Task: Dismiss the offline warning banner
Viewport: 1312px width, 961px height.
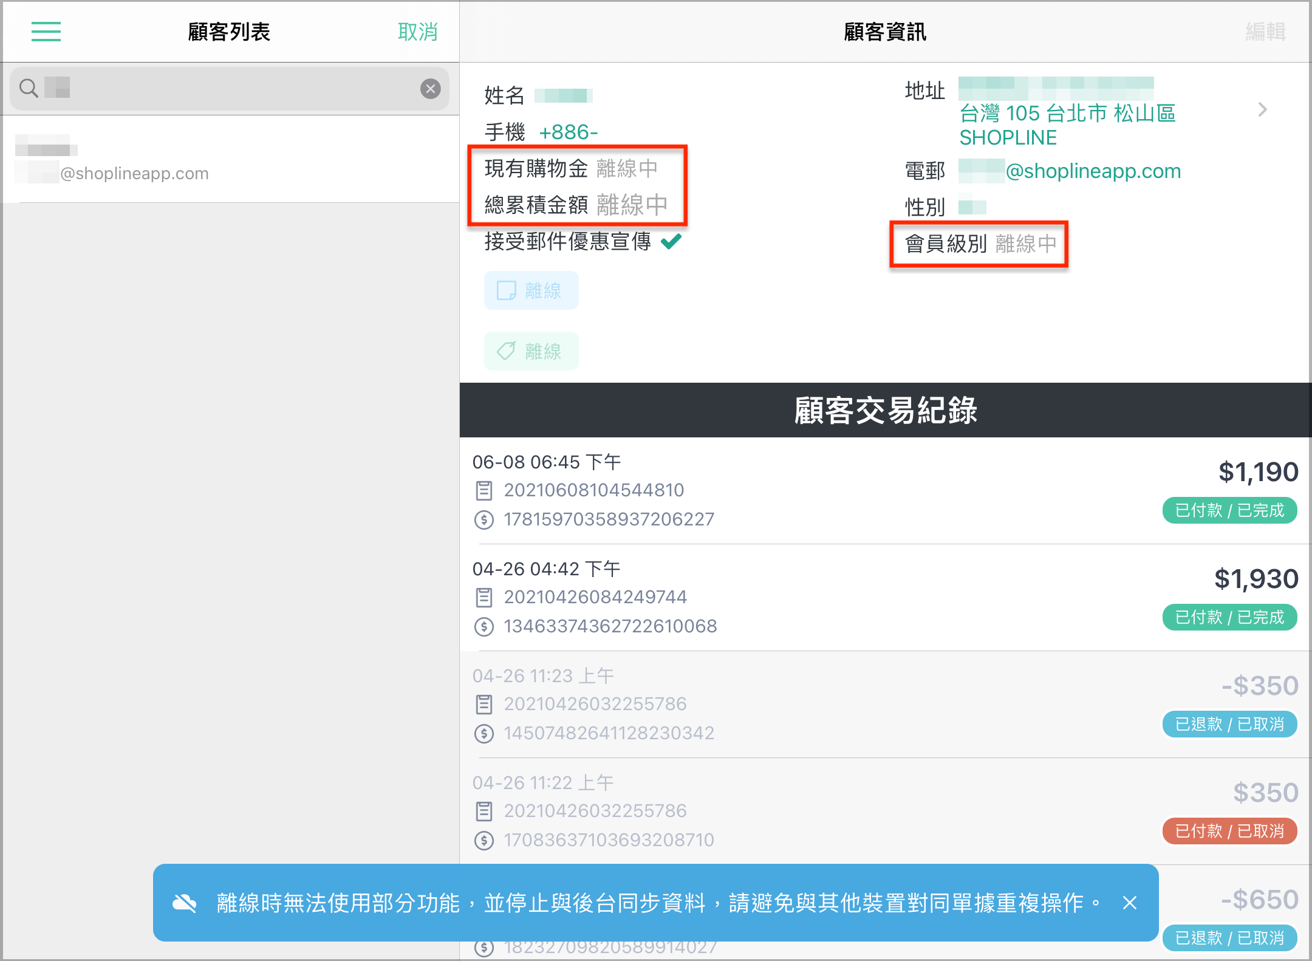Action: pos(1130,903)
